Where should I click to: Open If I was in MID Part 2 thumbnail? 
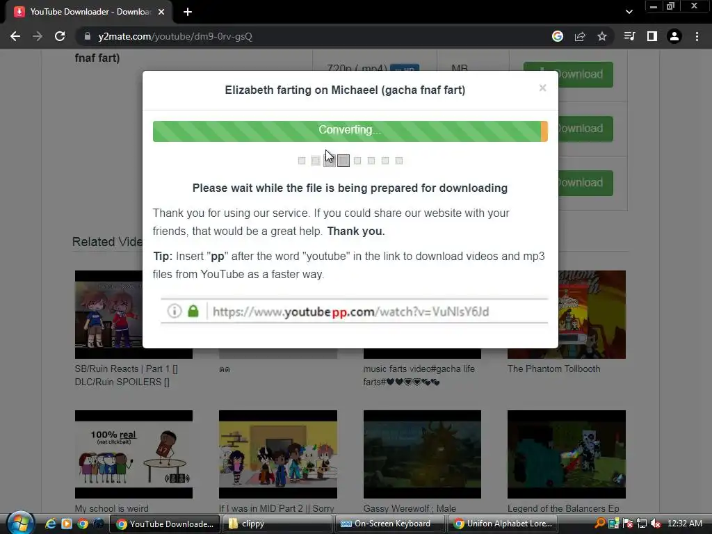point(278,454)
